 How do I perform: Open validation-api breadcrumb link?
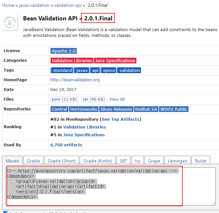tap(68, 5)
